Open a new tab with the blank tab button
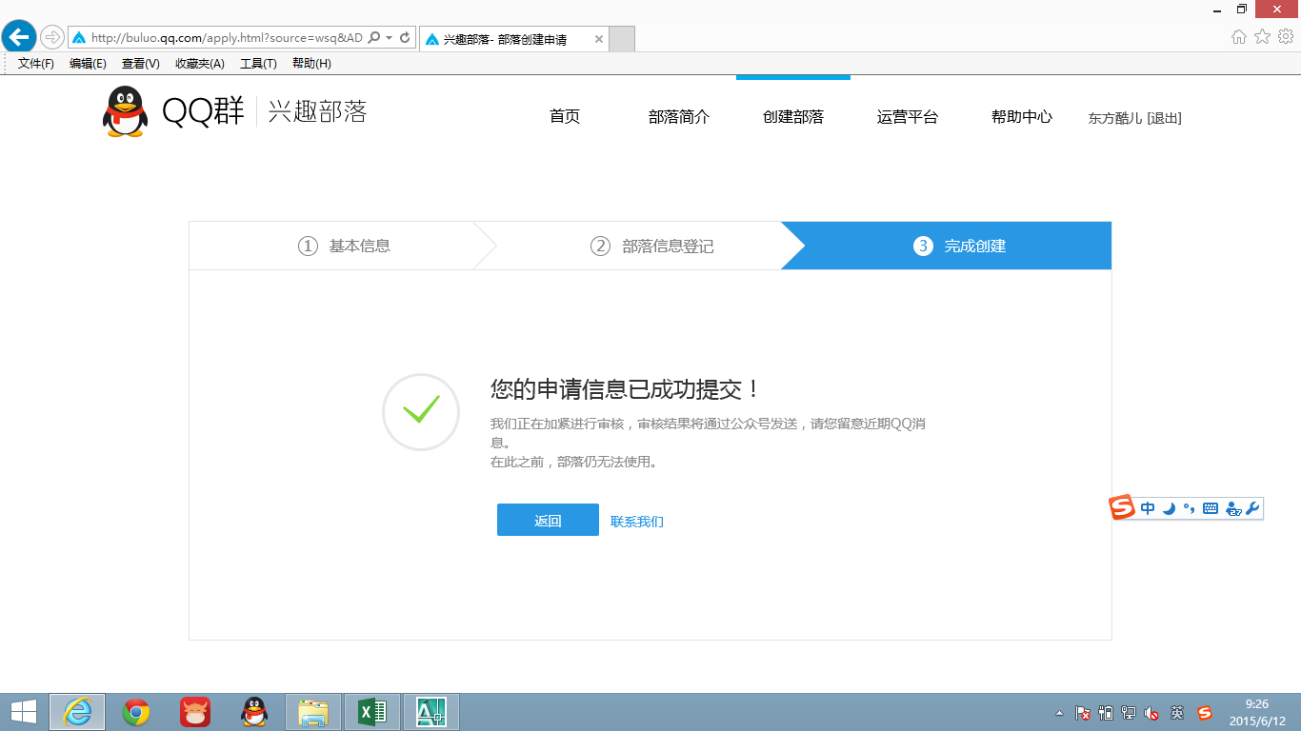Screen dimensions: 1301x731 click(x=622, y=39)
